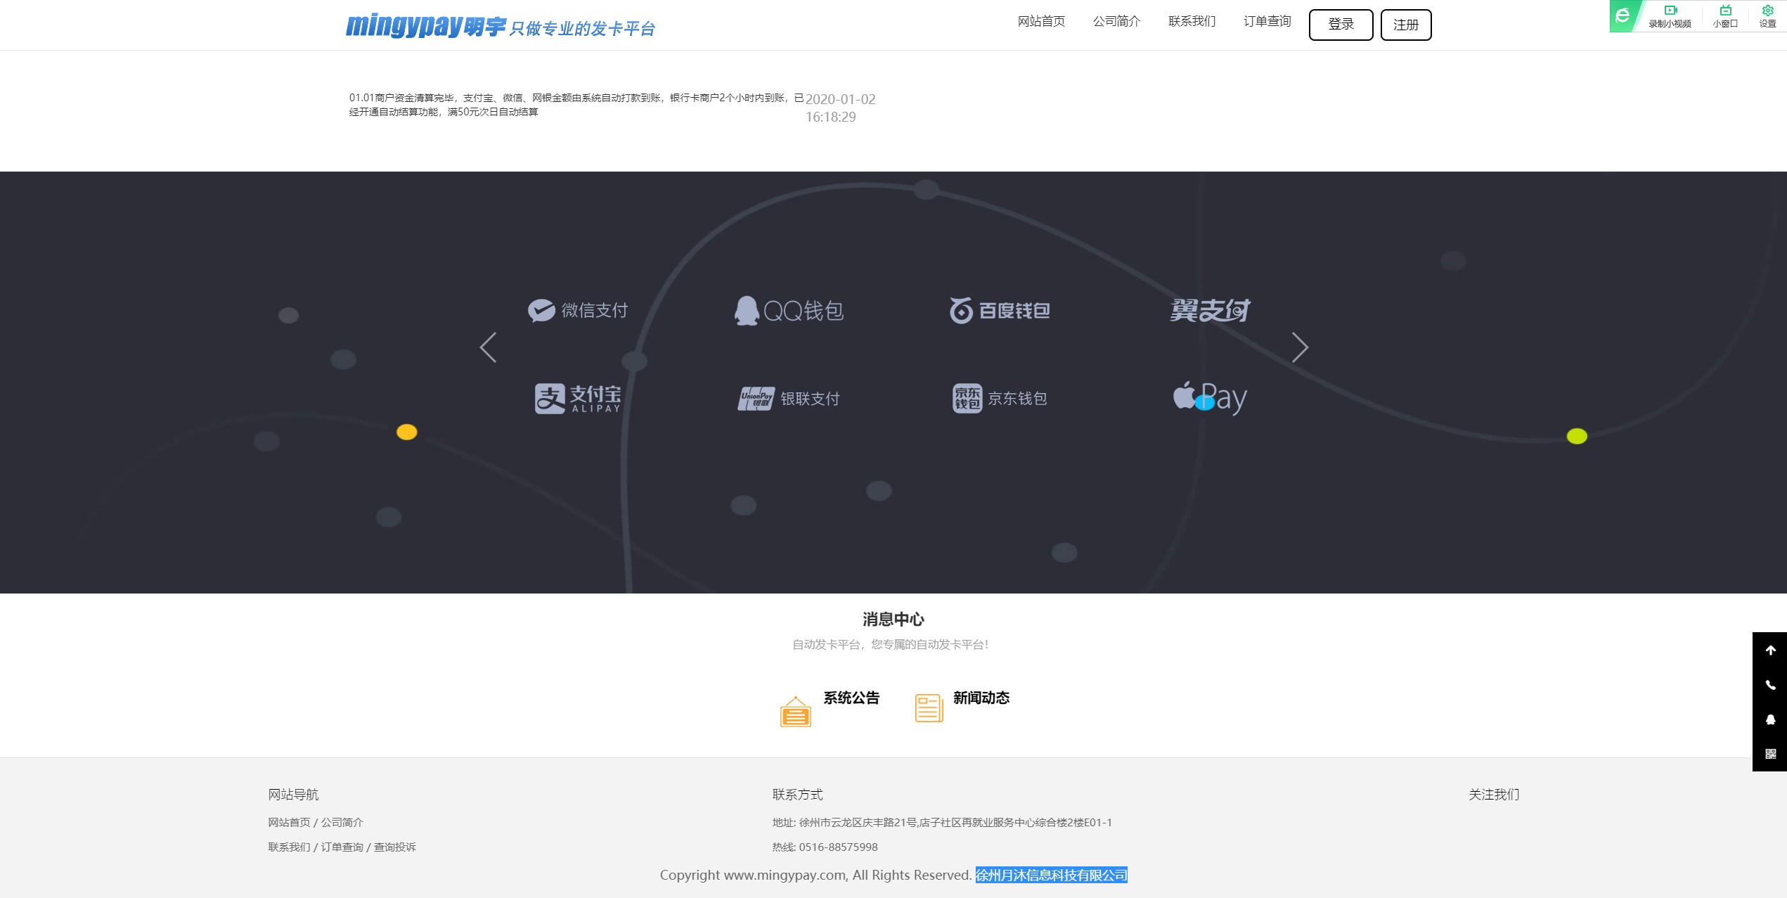The image size is (1787, 898).
Task: Open the 公司简介 nav item
Action: 1116,22
